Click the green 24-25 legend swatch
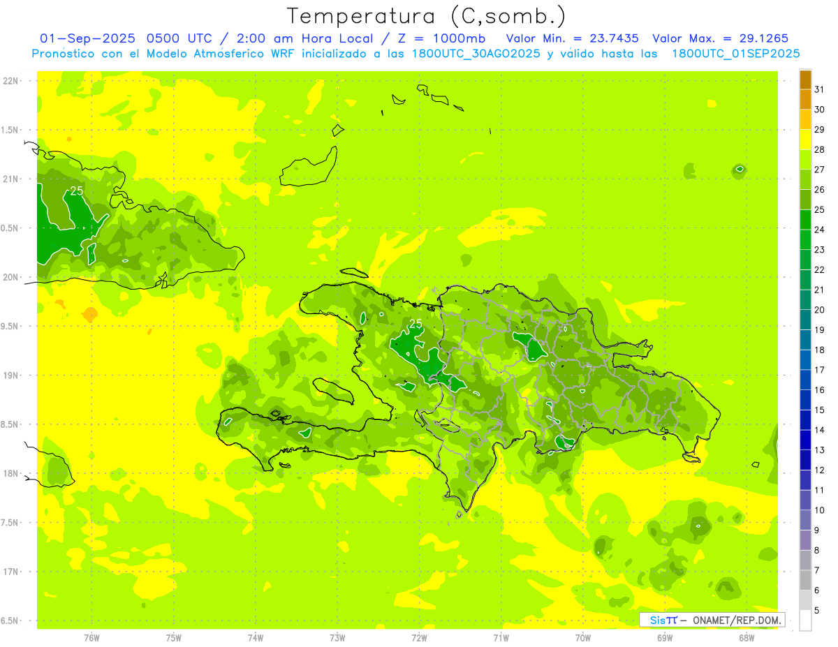The height and width of the screenshot is (647, 838). pos(805,220)
